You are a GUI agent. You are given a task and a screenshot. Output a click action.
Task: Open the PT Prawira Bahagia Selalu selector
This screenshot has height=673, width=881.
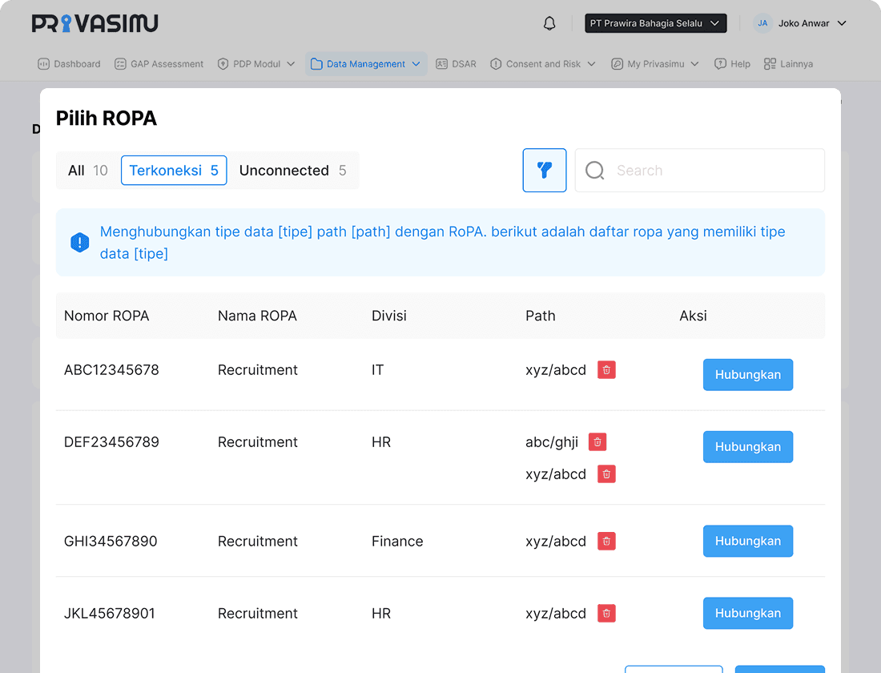point(655,23)
